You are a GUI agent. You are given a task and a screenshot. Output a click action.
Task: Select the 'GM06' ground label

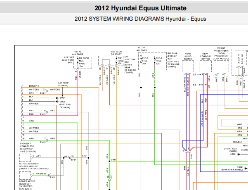tap(62, 102)
